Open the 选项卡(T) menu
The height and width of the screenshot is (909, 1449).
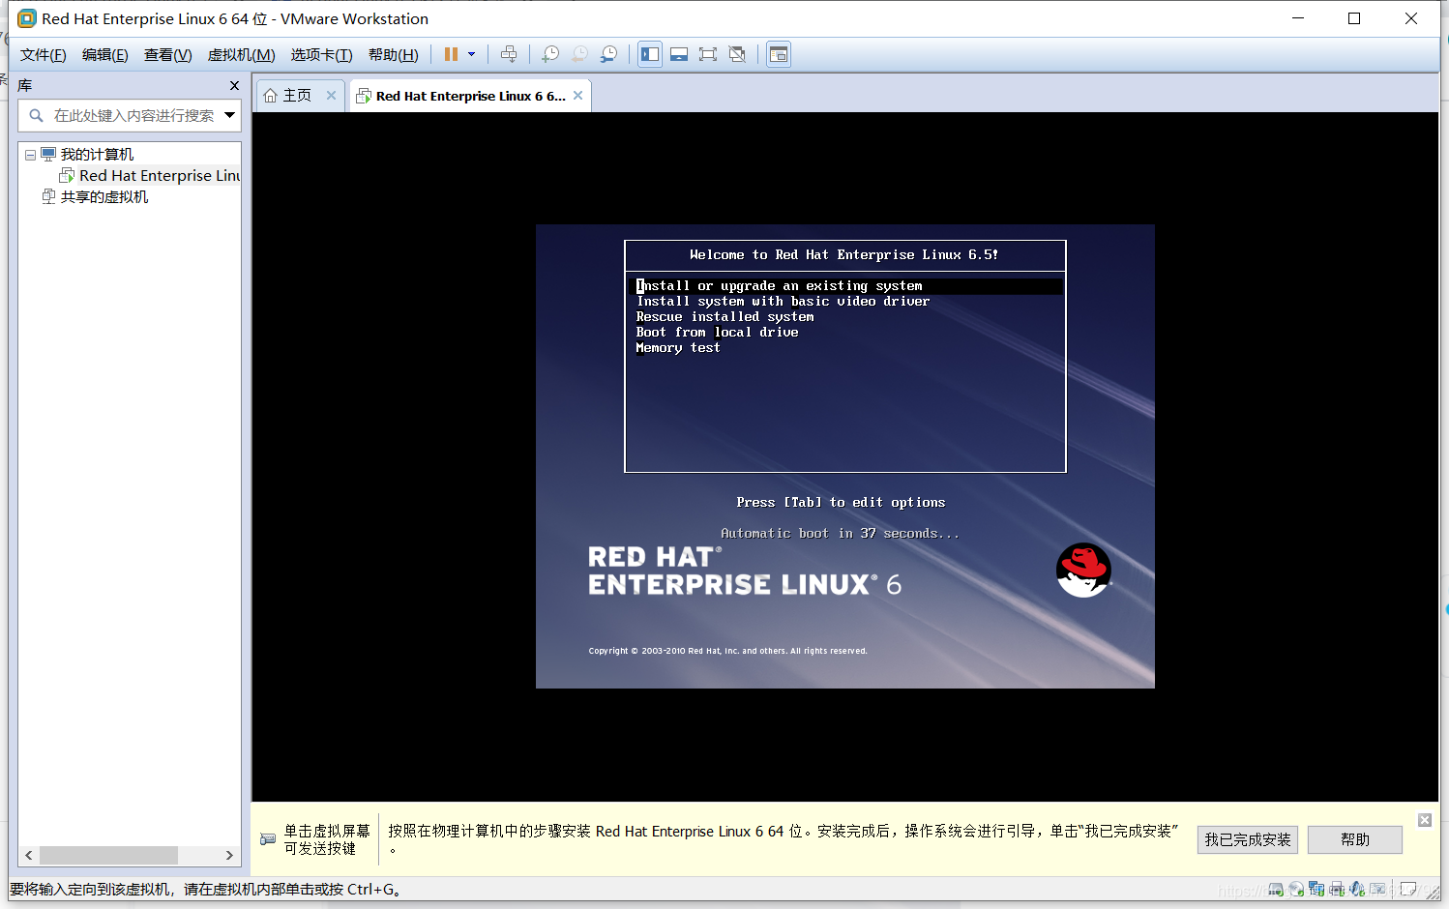tap(322, 55)
